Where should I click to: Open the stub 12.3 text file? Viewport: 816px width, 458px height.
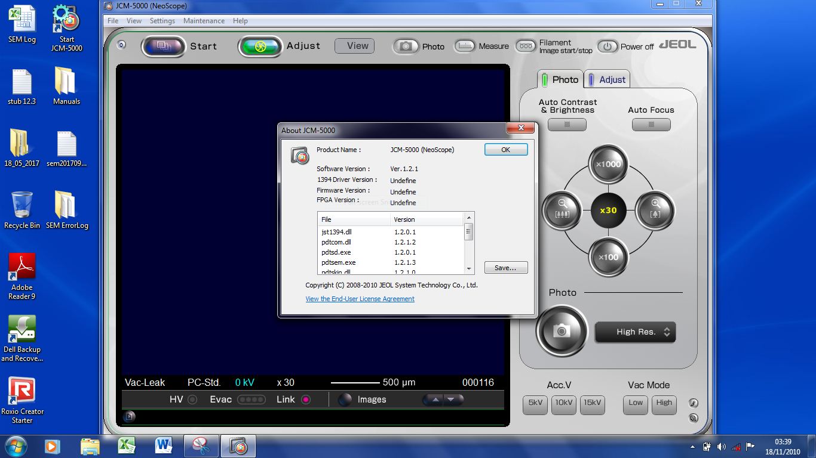pyautogui.click(x=22, y=86)
